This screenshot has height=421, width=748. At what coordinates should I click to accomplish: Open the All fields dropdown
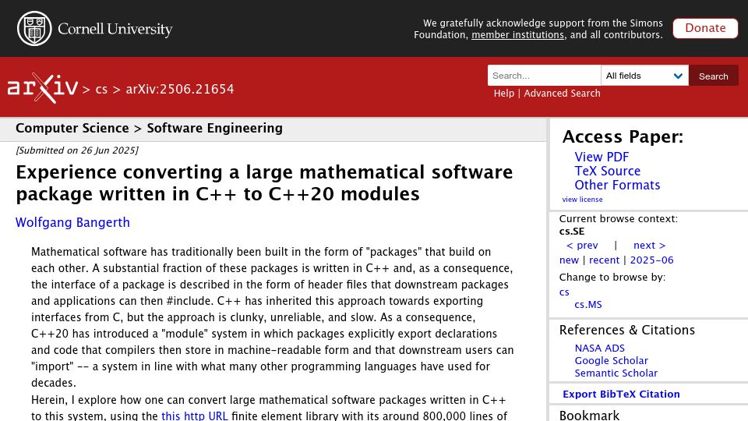click(644, 76)
